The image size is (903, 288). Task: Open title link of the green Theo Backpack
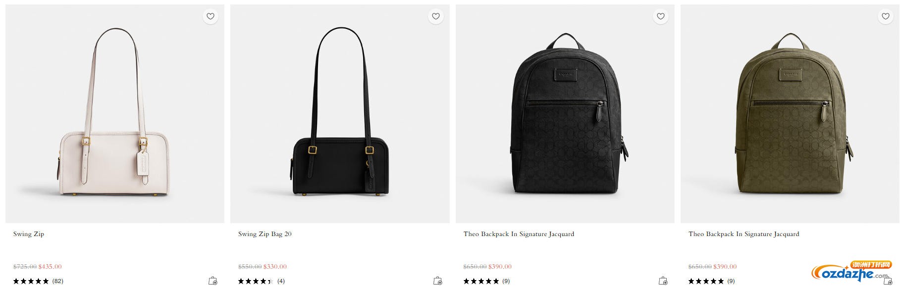744,234
